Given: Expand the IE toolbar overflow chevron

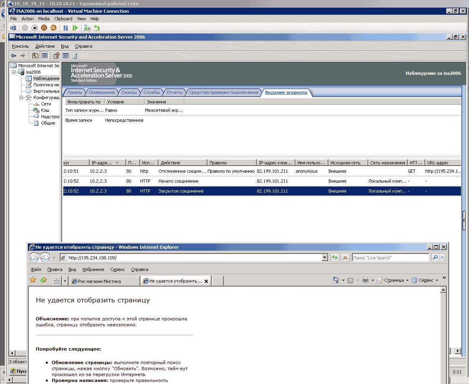Looking at the screenshot, I should click(444, 278).
